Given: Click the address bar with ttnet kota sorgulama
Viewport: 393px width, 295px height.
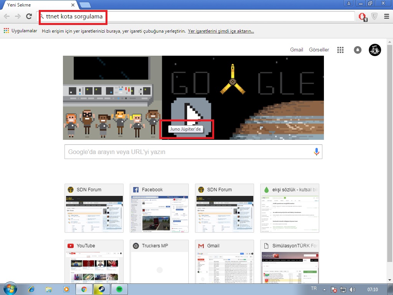Looking at the screenshot, I should point(195,17).
